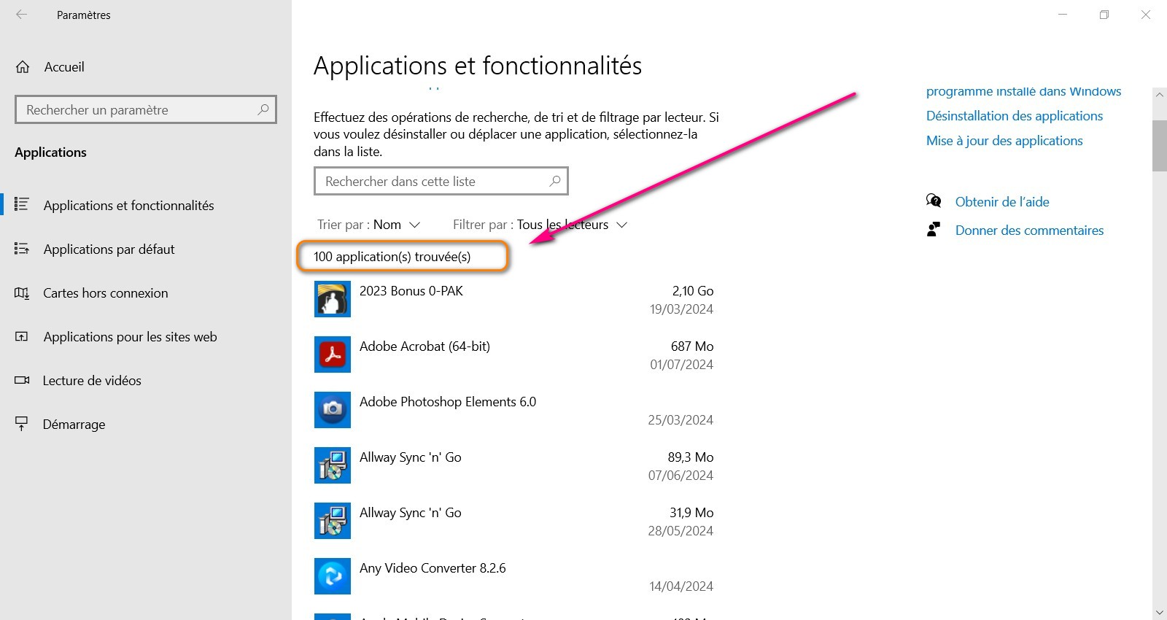Open the Désinstallation des applications link

click(x=1015, y=116)
